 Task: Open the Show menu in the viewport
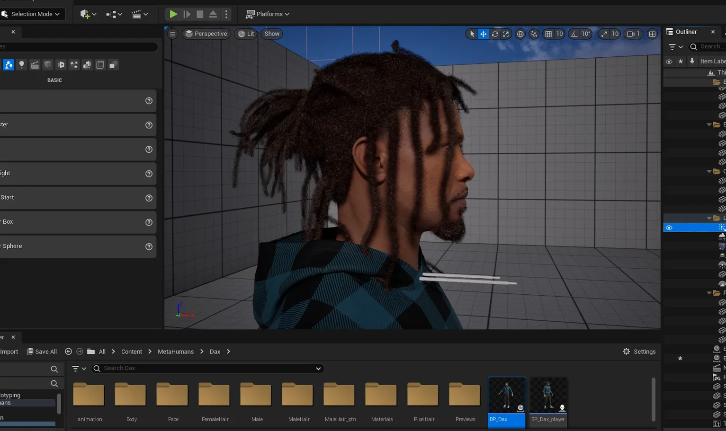point(271,34)
